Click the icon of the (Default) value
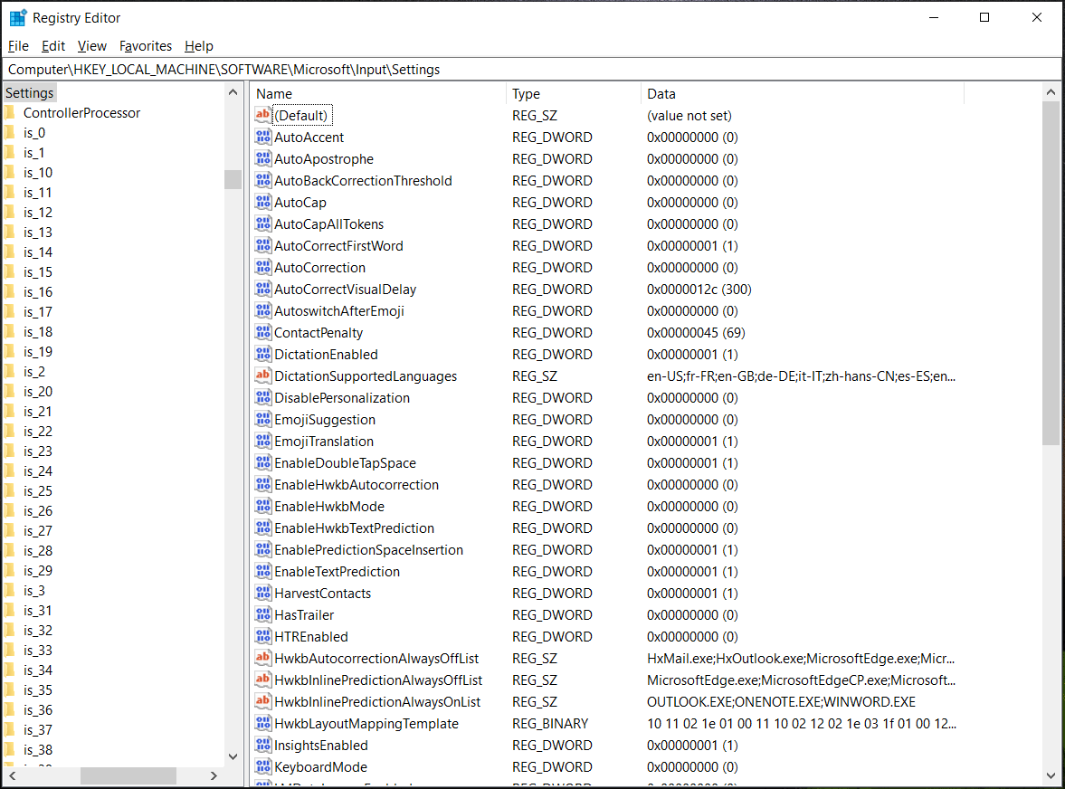This screenshot has height=789, width=1065. tap(262, 115)
